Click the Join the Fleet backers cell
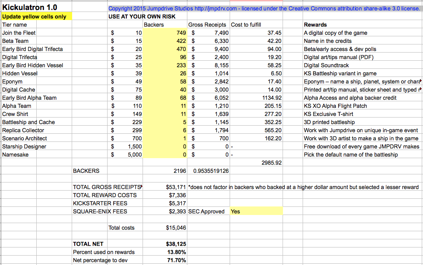 point(165,33)
